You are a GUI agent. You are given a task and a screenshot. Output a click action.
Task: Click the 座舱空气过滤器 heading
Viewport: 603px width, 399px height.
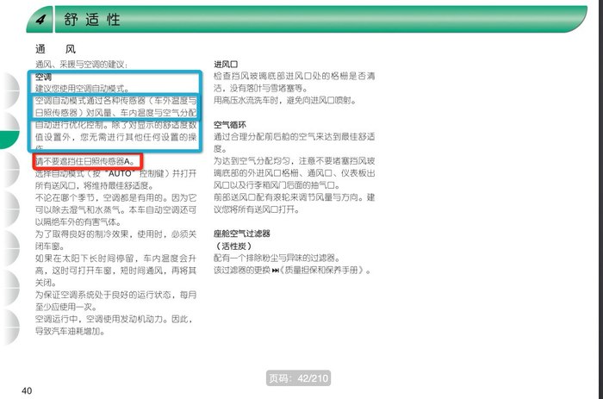241,234
